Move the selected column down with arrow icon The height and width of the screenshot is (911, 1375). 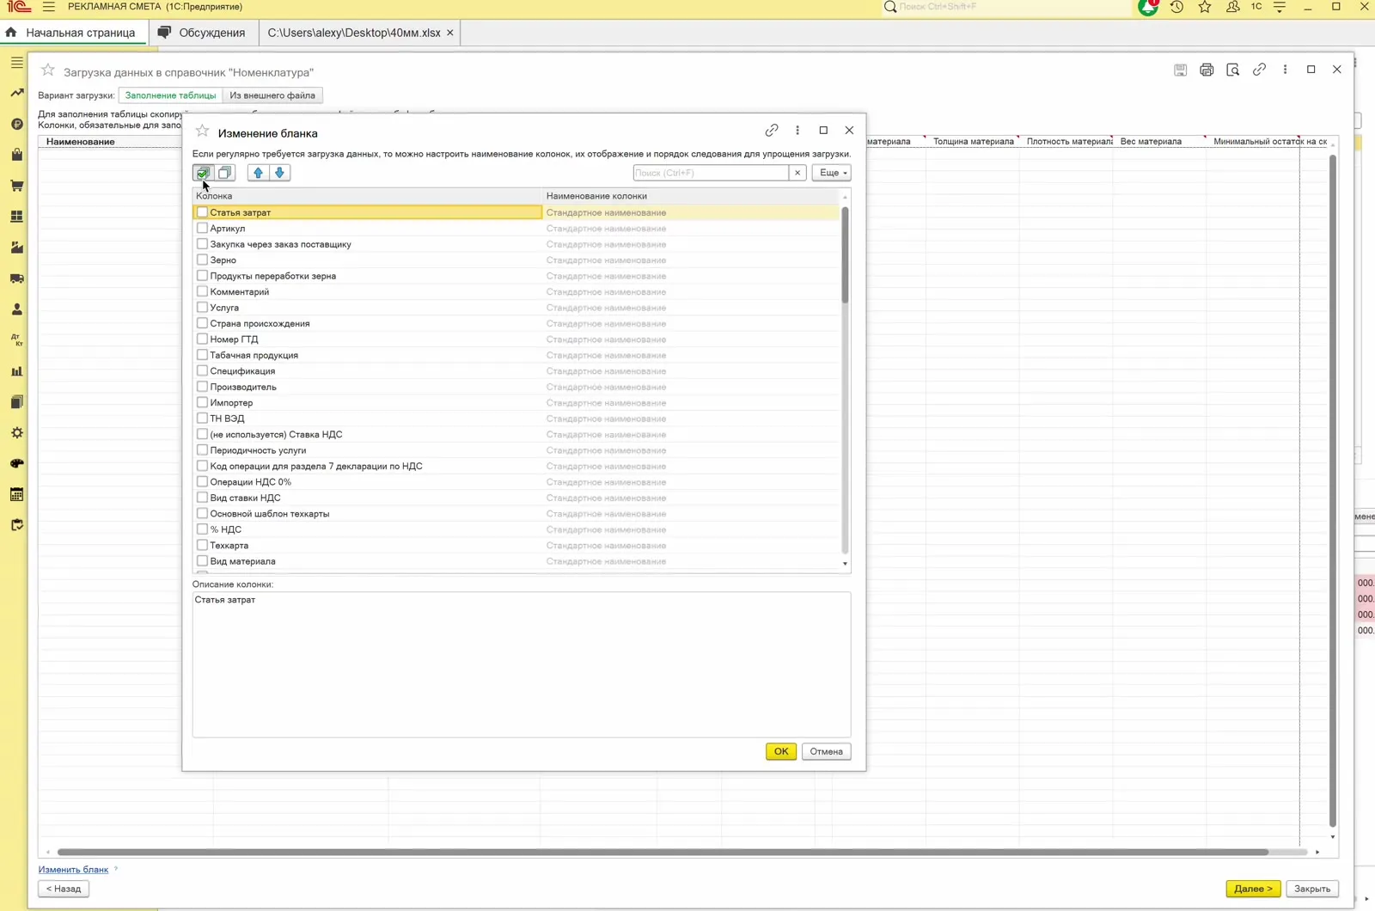(x=279, y=173)
